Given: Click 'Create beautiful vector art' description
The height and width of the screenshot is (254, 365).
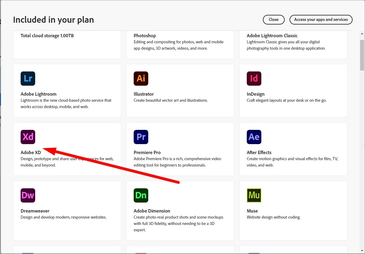Looking at the screenshot, I should click(x=171, y=101).
